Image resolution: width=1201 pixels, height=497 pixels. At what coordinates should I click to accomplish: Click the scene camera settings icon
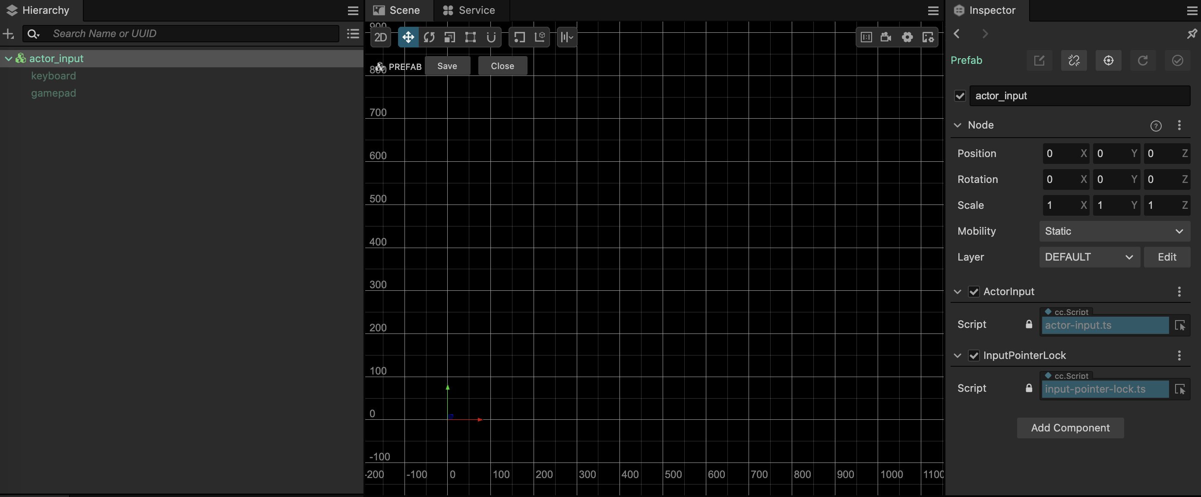tap(886, 37)
